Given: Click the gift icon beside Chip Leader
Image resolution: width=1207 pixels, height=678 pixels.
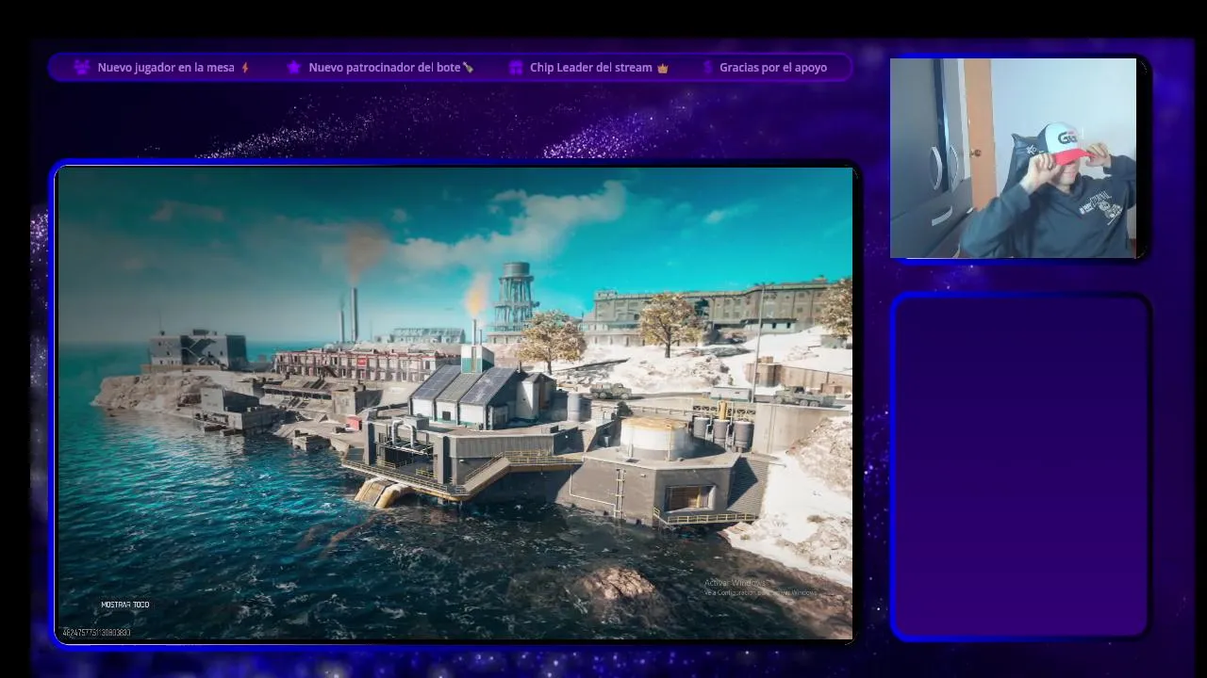Looking at the screenshot, I should click(x=516, y=68).
